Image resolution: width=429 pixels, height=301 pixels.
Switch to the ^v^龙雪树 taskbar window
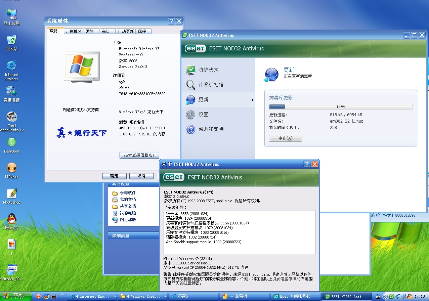click(245, 296)
